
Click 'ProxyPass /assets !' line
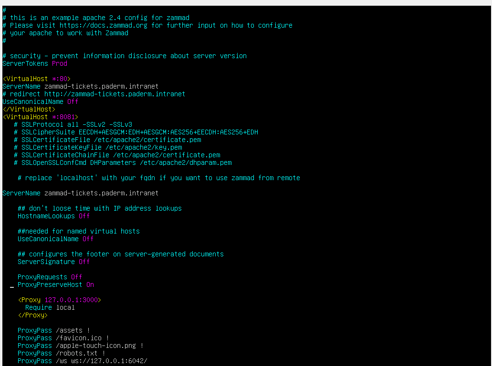tap(53, 330)
